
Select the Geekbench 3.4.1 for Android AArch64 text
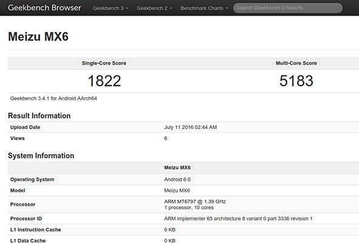coord(53,98)
